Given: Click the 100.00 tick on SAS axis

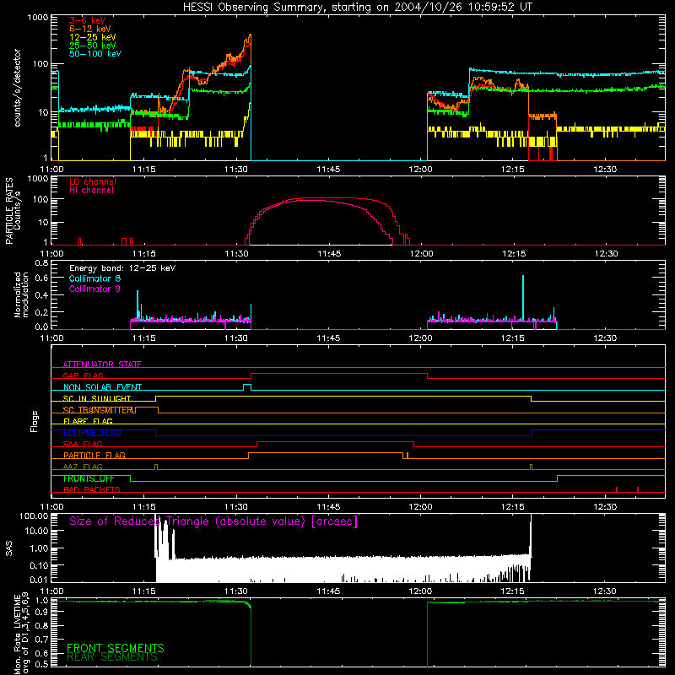Looking at the screenshot, I should click(x=34, y=516).
